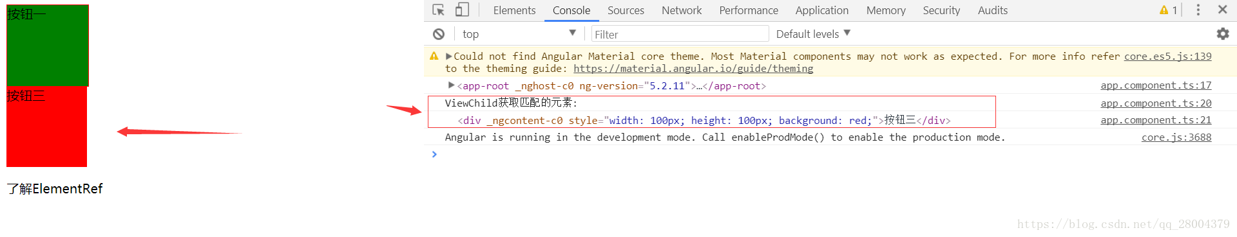
Task: Activate the inspect element picker icon
Action: (x=439, y=10)
